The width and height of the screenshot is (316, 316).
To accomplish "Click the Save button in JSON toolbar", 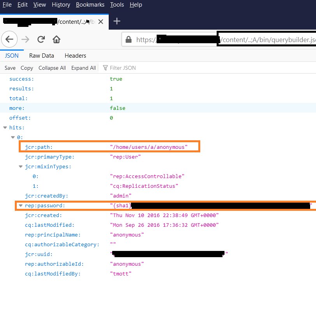I will click(x=10, y=68).
